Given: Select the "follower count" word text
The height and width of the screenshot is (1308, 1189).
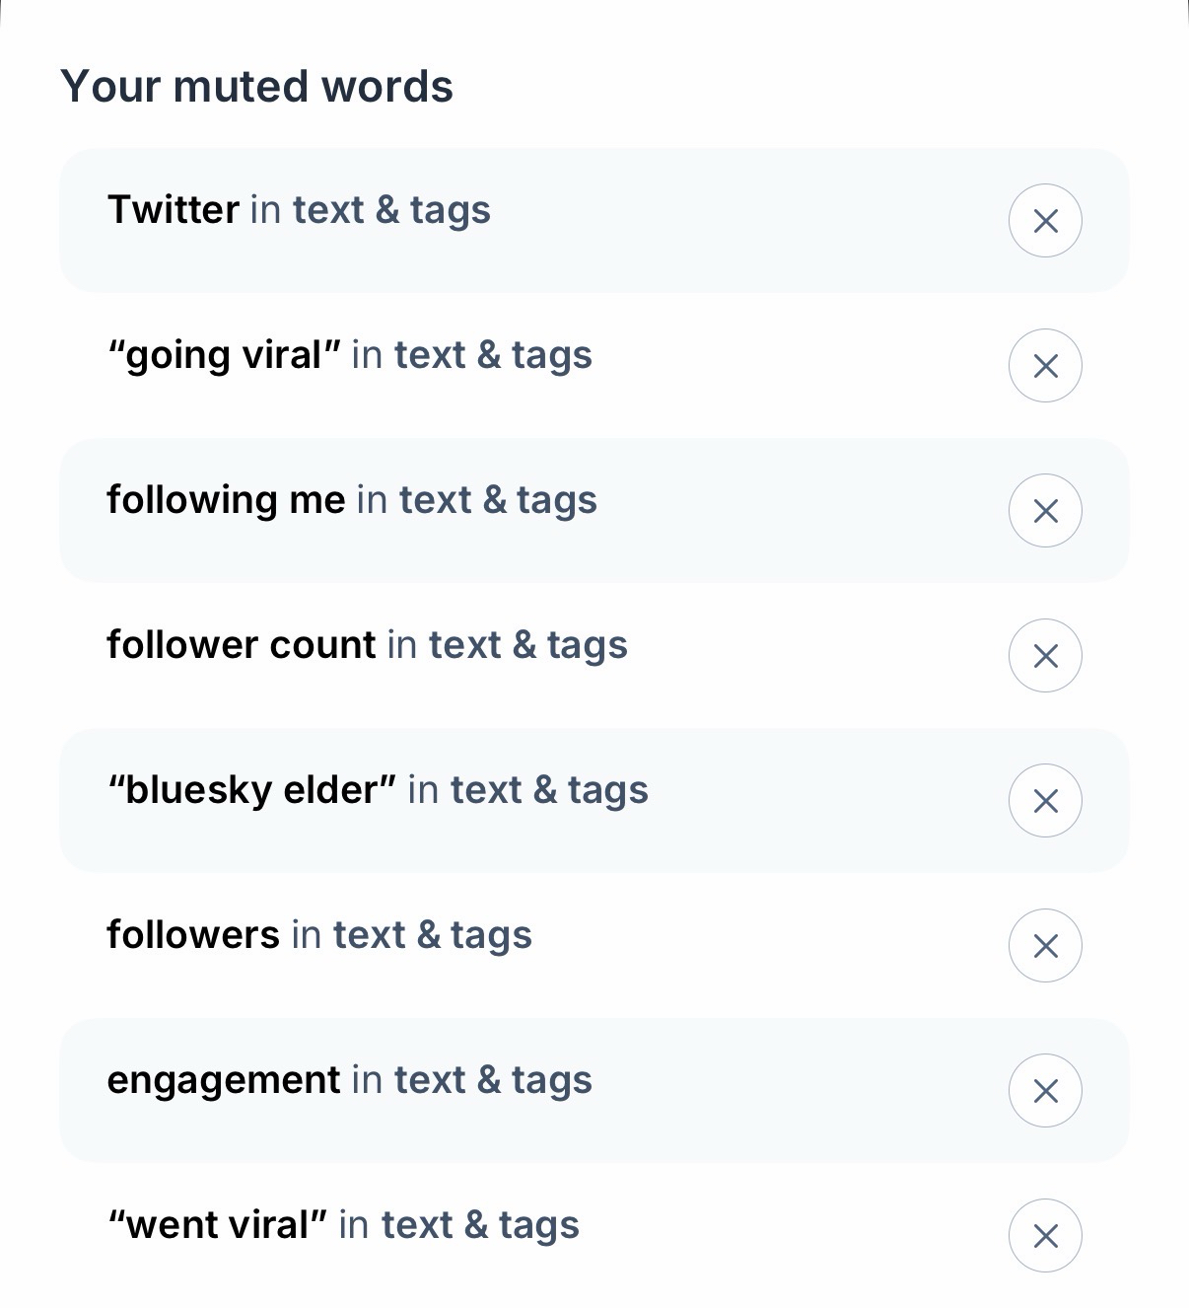Looking at the screenshot, I should (x=242, y=645).
